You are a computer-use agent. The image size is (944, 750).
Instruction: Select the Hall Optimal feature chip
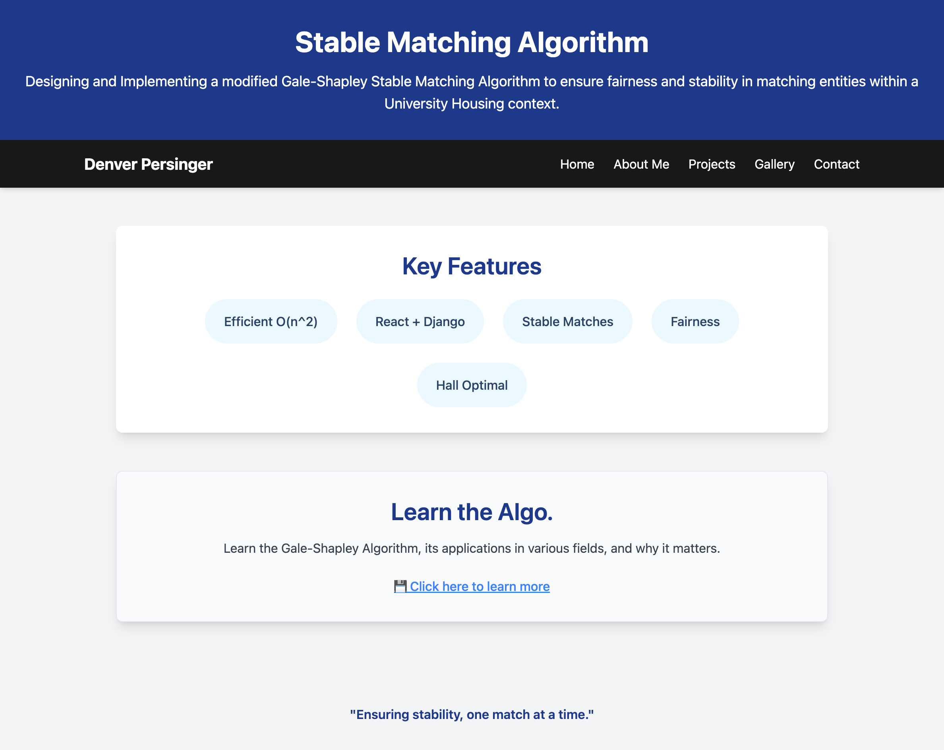point(472,385)
